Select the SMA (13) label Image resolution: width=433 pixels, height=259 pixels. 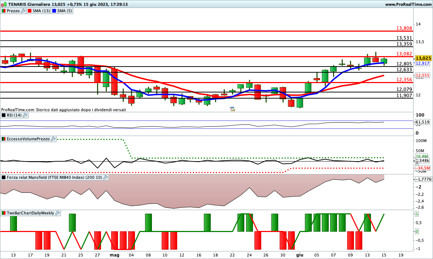click(x=41, y=11)
